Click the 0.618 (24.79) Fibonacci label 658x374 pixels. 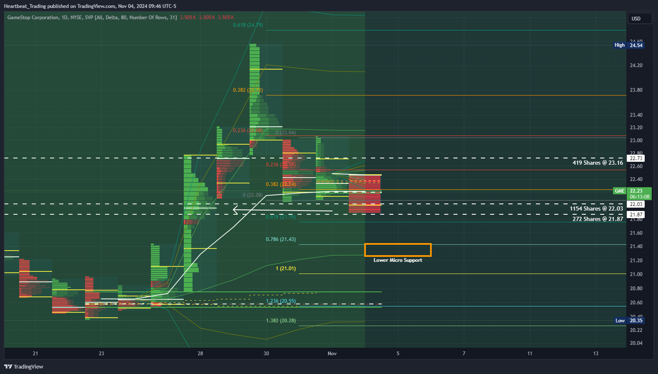(248, 25)
